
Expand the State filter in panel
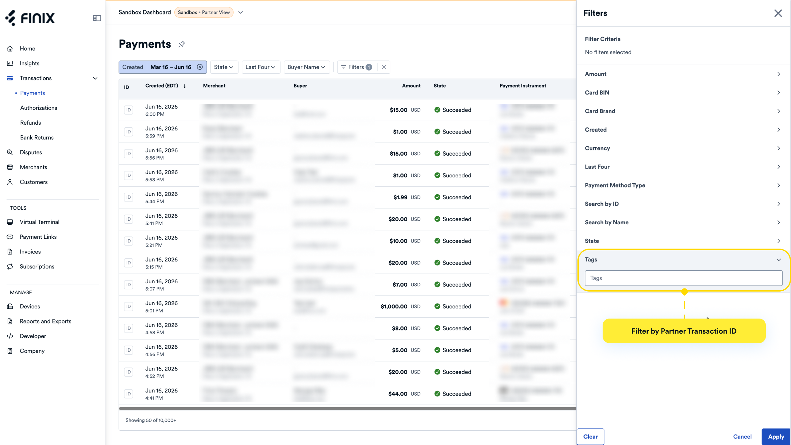pyautogui.click(x=683, y=241)
